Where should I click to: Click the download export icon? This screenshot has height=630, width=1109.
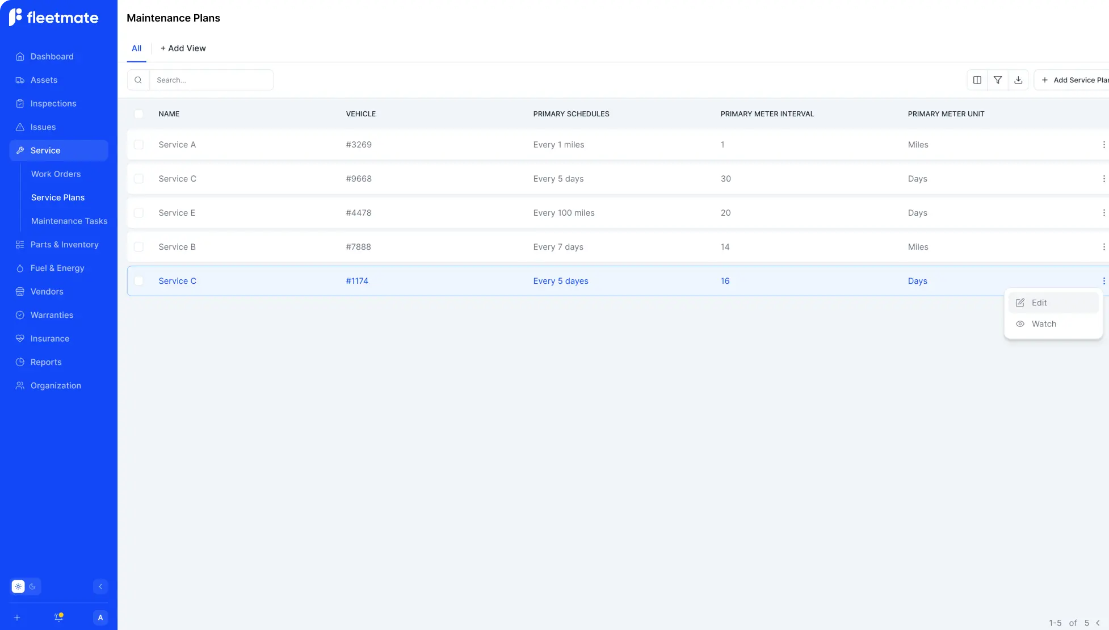1018,80
